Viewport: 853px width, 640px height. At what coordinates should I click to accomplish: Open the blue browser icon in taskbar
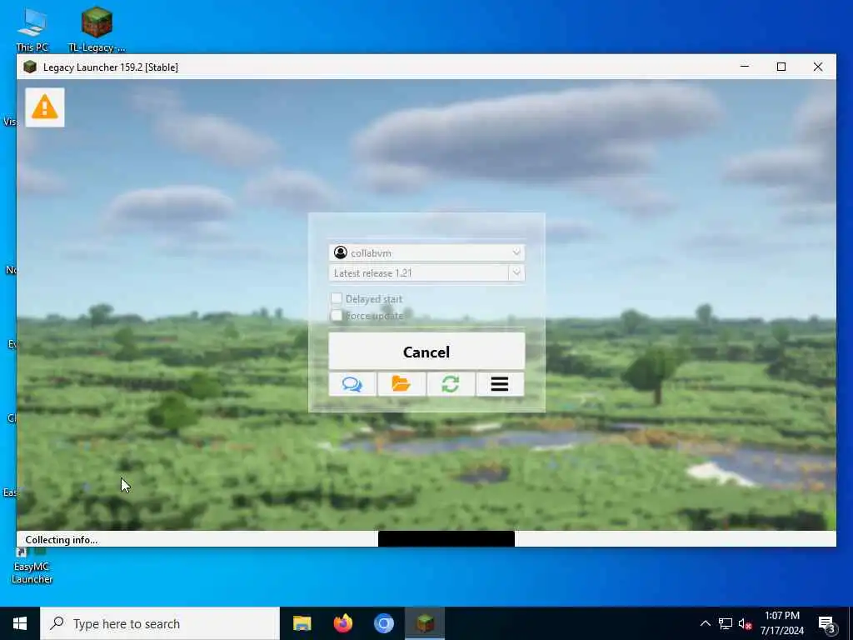tap(383, 623)
